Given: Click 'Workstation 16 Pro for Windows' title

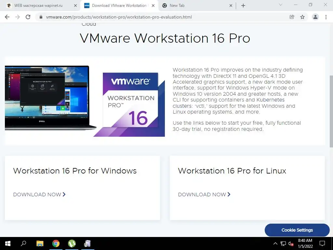Looking at the screenshot, I should point(75,171).
